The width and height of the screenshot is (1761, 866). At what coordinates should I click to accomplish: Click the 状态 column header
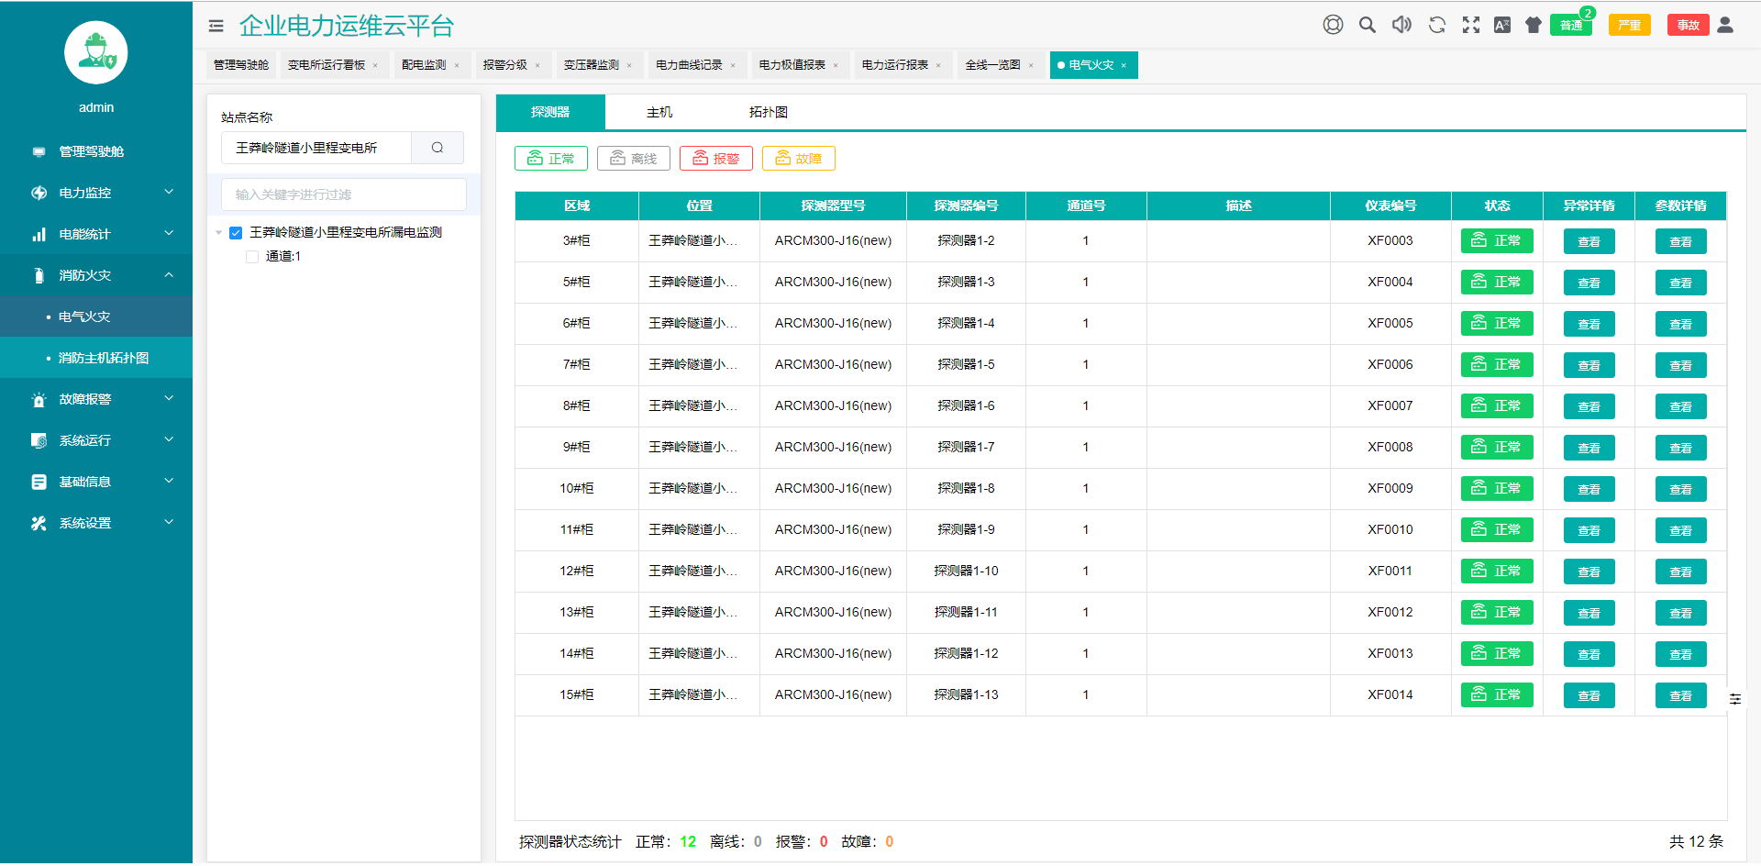[1497, 205]
